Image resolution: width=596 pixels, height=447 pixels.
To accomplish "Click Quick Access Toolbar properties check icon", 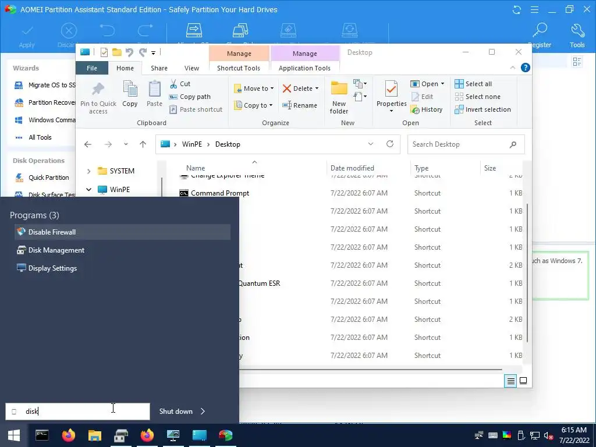I will (x=104, y=52).
